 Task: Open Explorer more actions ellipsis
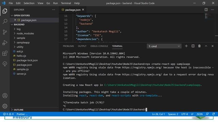click(53, 10)
